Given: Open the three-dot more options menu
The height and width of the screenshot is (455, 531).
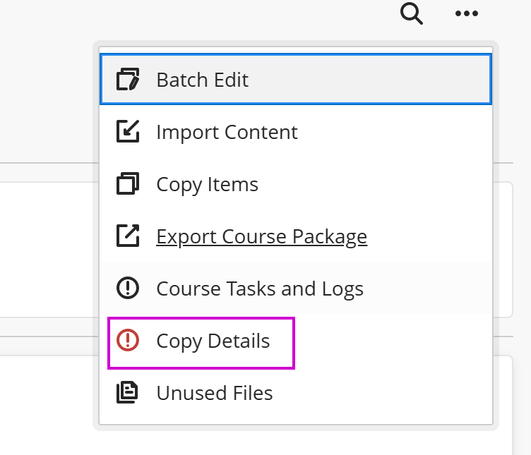Looking at the screenshot, I should coord(466,13).
